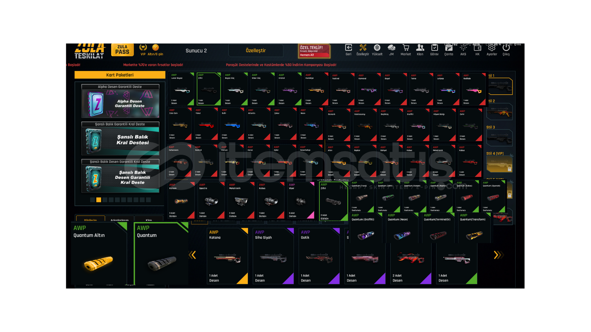
Task: Switch to the Bilgilerim tab
Action: click(x=90, y=219)
